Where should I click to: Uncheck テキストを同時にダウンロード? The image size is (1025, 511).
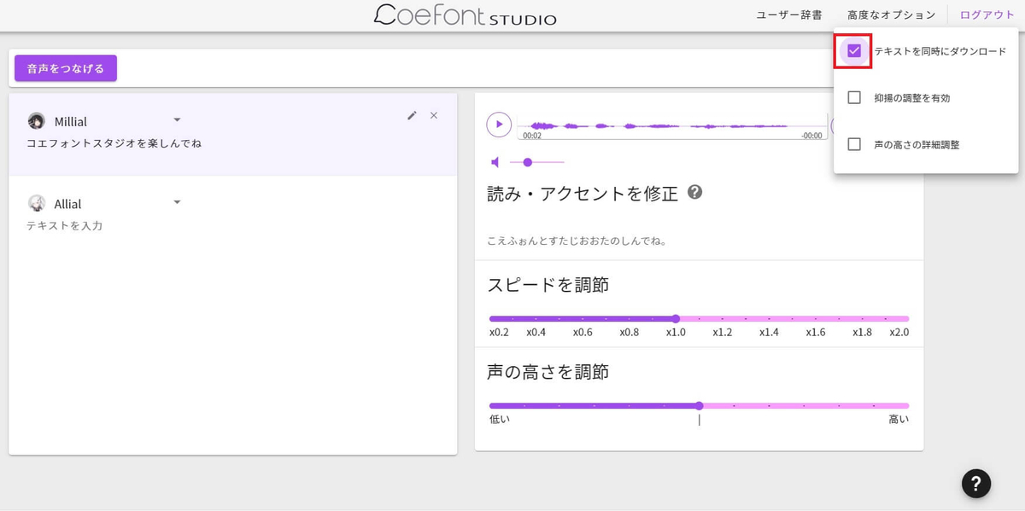pos(853,50)
